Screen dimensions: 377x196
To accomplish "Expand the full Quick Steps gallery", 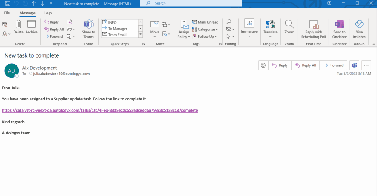I will pyautogui.click(x=140, y=35).
